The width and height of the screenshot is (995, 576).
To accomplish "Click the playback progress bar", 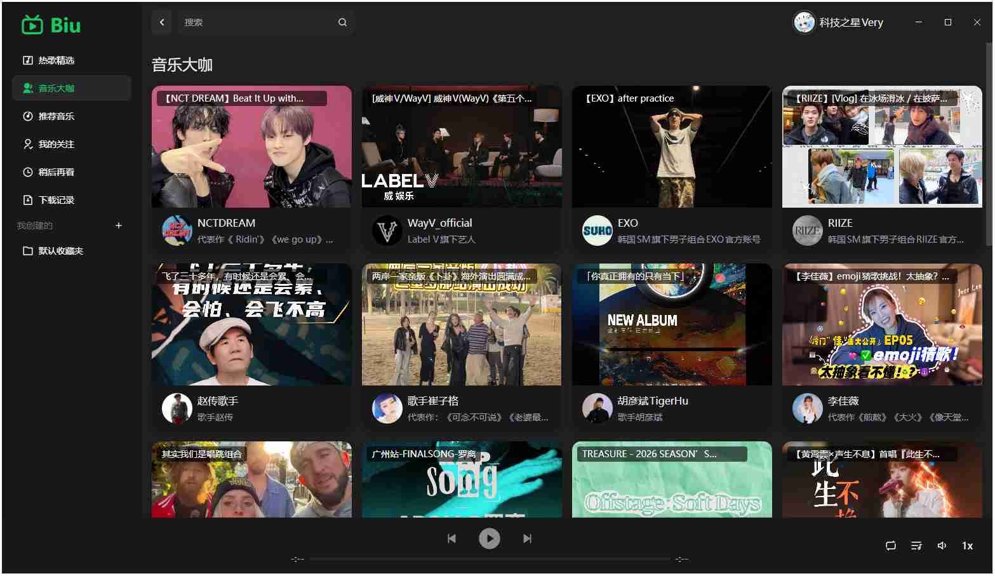I will [x=490, y=559].
